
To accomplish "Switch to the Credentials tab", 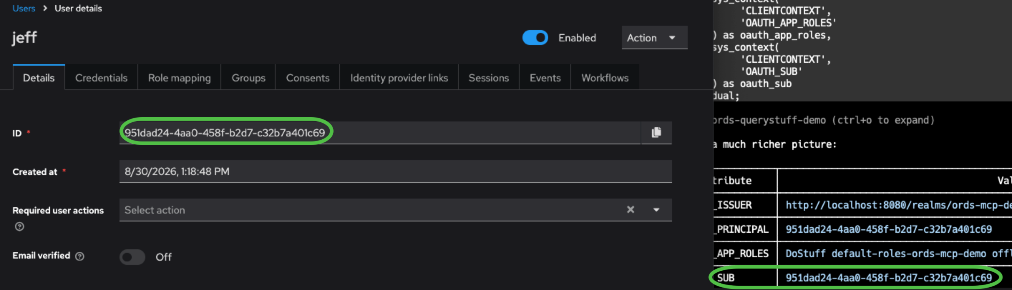I will click(x=101, y=78).
